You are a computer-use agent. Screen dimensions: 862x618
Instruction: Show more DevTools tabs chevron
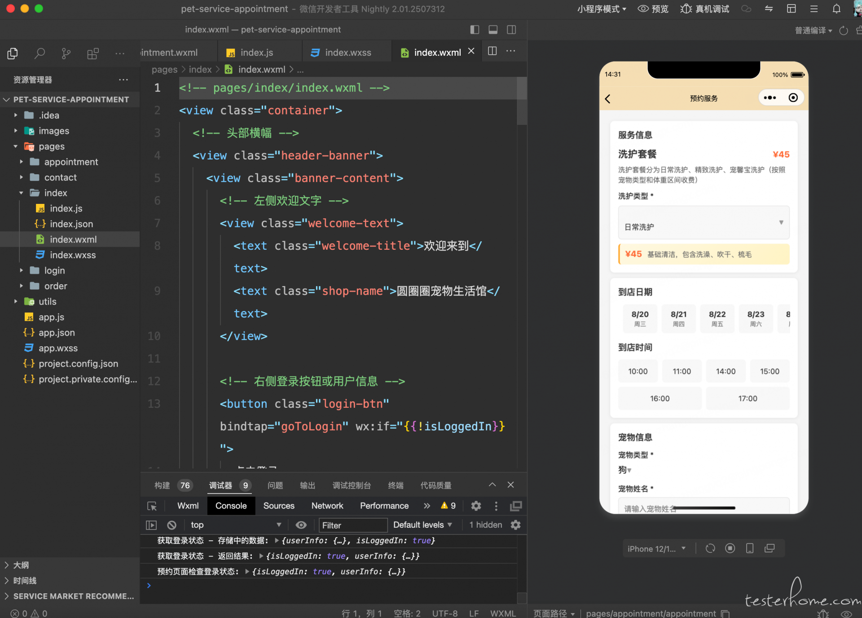point(427,506)
